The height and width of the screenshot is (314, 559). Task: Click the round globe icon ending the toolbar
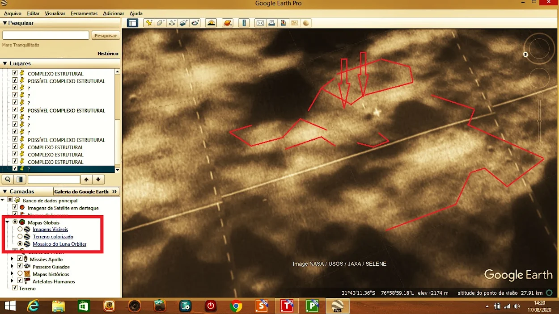tap(306, 23)
